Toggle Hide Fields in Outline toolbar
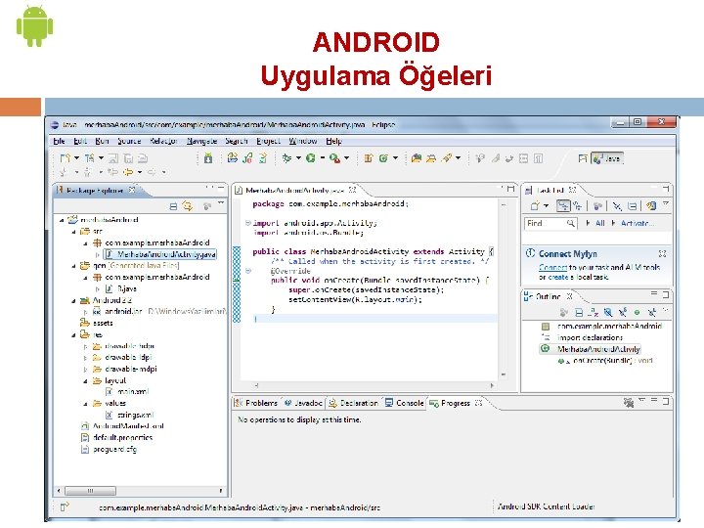704x528 pixels. pyautogui.click(x=608, y=312)
